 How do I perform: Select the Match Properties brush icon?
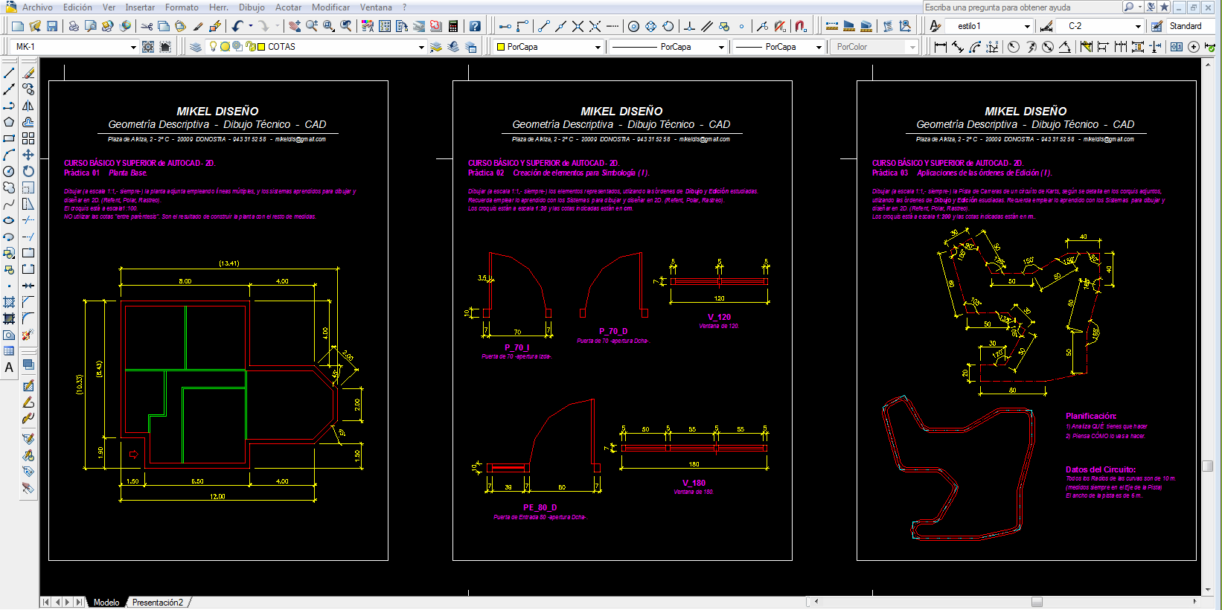coord(198,26)
